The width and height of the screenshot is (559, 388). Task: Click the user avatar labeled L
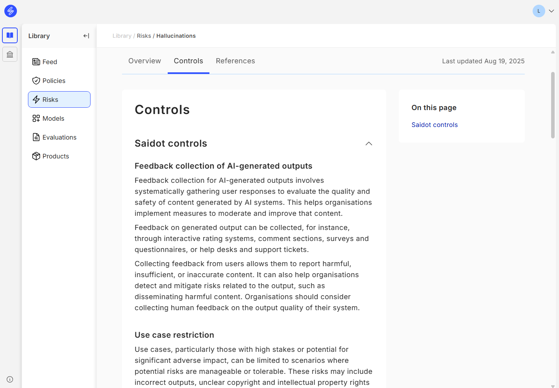[x=539, y=11]
